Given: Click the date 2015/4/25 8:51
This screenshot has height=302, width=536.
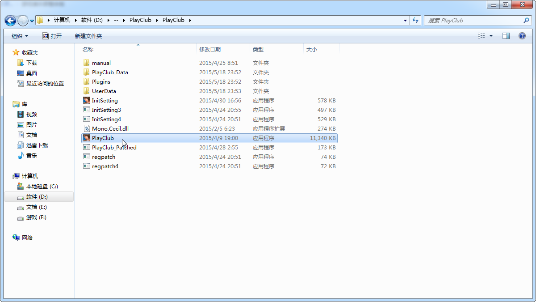Looking at the screenshot, I should coord(218,63).
